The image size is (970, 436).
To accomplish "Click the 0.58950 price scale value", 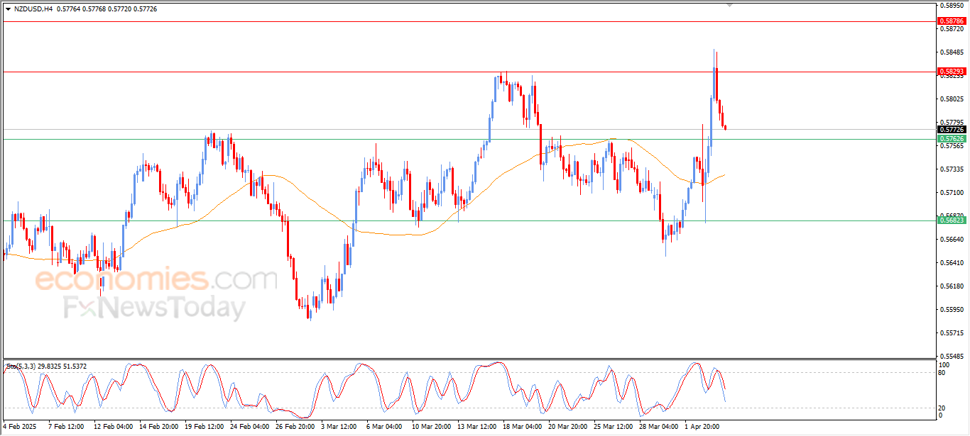I will point(952,6).
